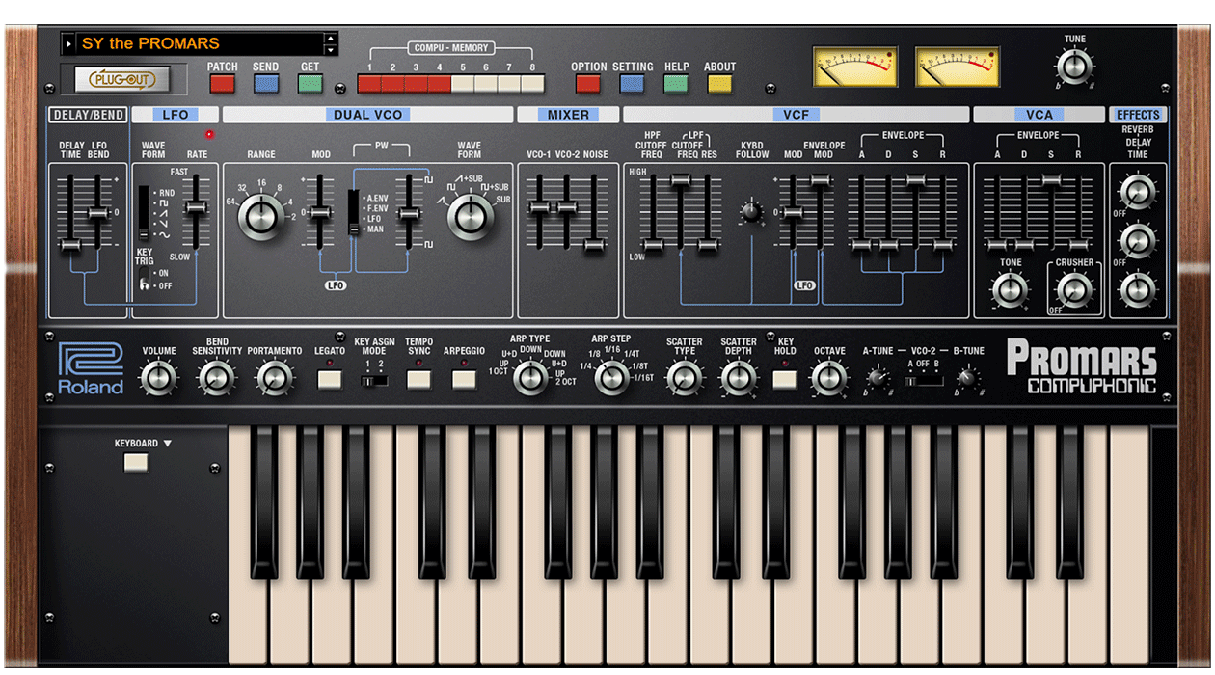Click the CRUSHER knob

tap(1074, 289)
